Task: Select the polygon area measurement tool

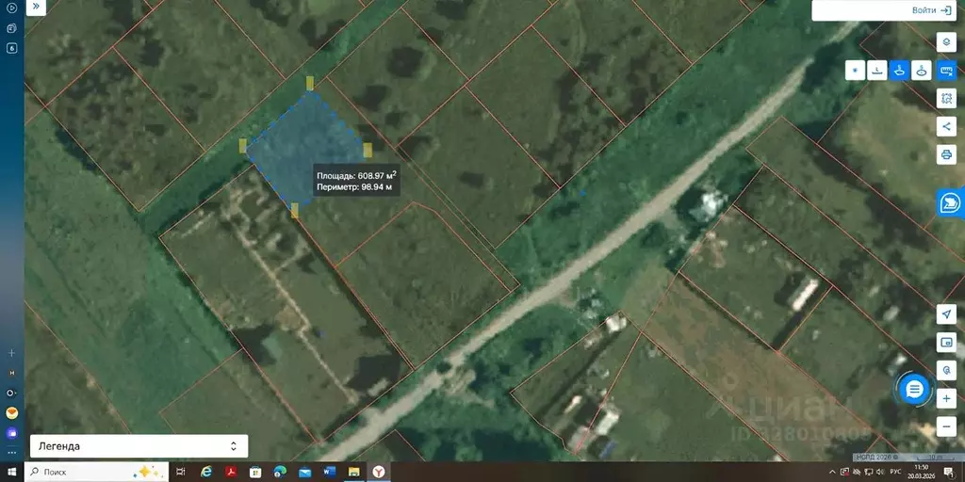Action: coord(899,71)
